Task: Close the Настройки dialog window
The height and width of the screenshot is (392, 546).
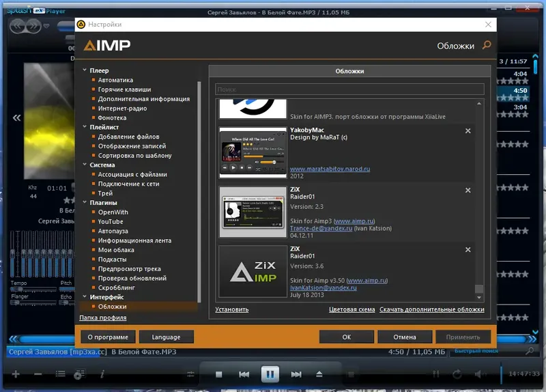Action: (x=488, y=25)
